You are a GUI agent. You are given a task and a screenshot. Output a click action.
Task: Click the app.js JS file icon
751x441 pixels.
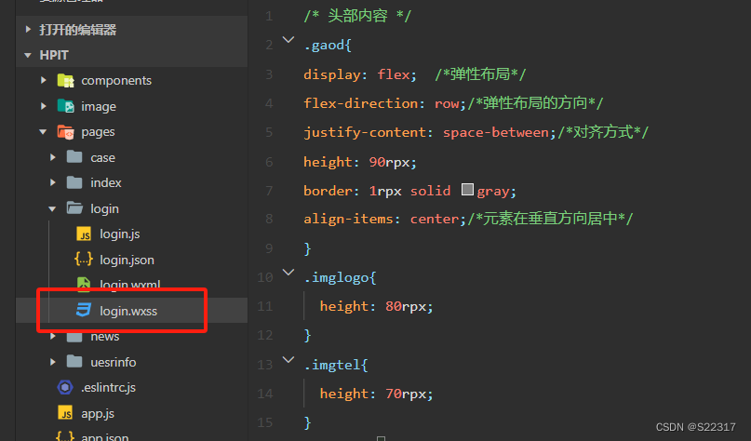pos(65,413)
